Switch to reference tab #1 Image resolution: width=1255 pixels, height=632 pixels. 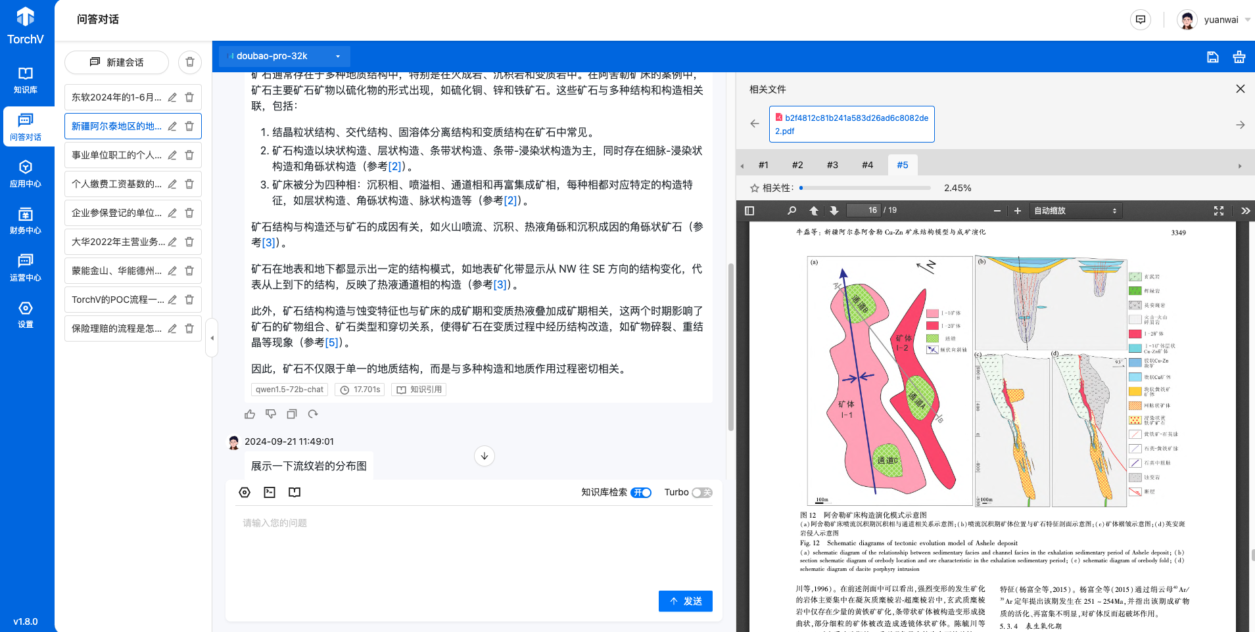pos(763,165)
